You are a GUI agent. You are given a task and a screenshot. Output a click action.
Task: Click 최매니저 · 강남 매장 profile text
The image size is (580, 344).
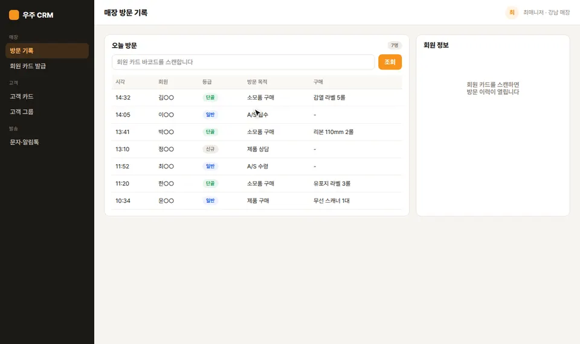[x=546, y=13]
